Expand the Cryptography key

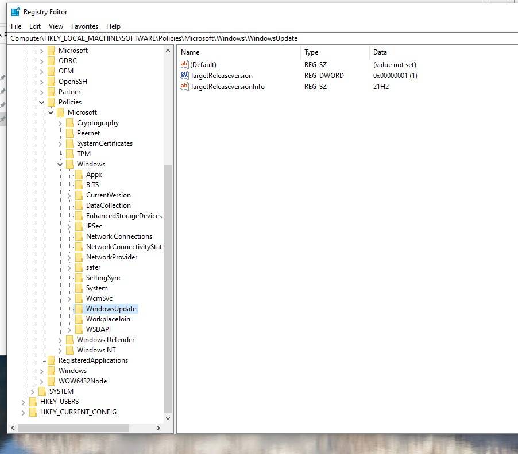tap(60, 123)
